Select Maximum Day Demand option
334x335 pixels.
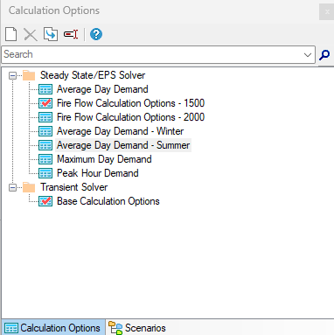[x=104, y=159]
